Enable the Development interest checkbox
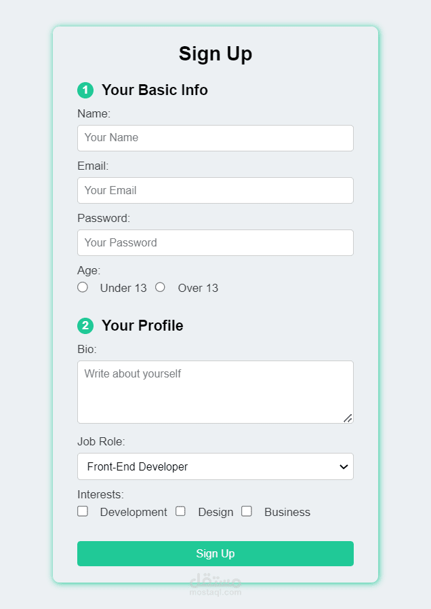The width and height of the screenshot is (431, 609). point(82,511)
